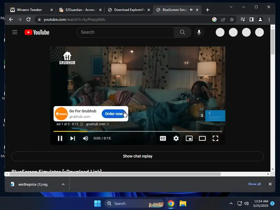Open the downloaded wintheprize (1).reg file
280x210 pixels.
click(x=33, y=185)
